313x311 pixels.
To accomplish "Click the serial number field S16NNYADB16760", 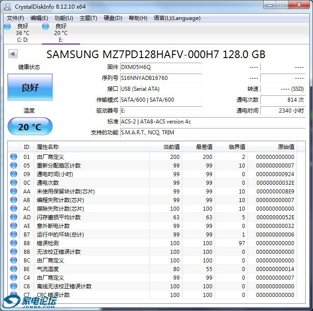I will pyautogui.click(x=161, y=78).
